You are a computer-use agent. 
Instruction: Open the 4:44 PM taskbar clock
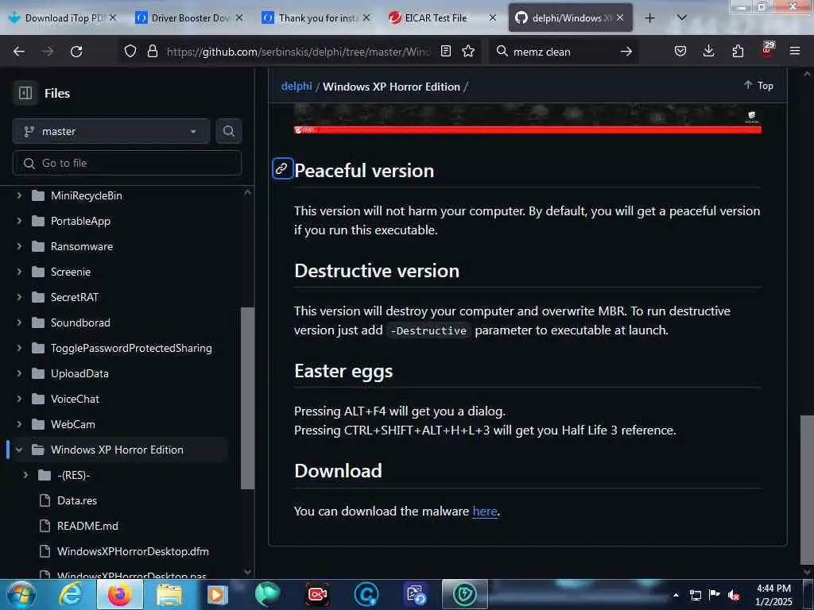[x=773, y=595]
